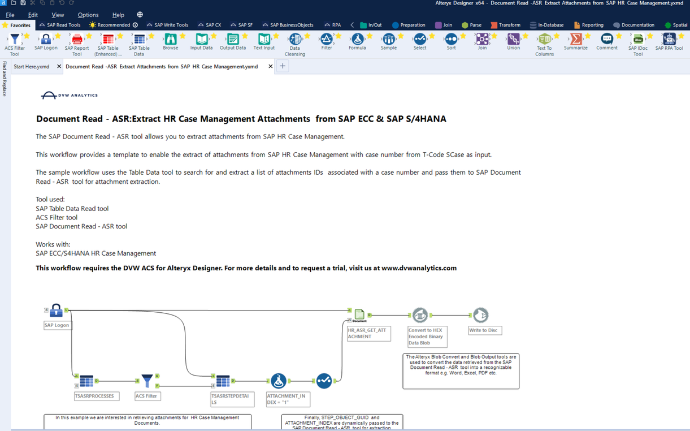Select the SAP RPA Tool robot icon
Screen dimensions: 690x431
tap(669, 39)
